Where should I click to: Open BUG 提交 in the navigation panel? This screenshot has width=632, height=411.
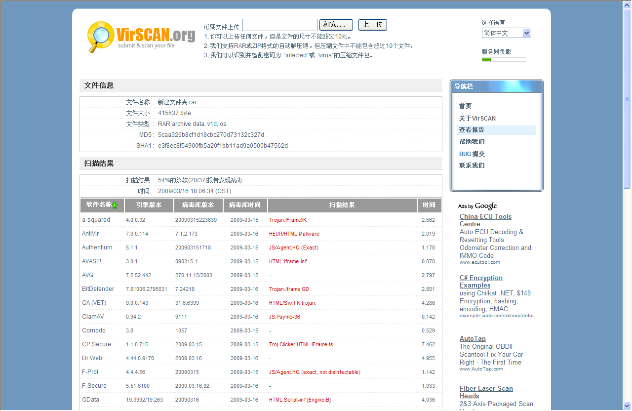[472, 154]
